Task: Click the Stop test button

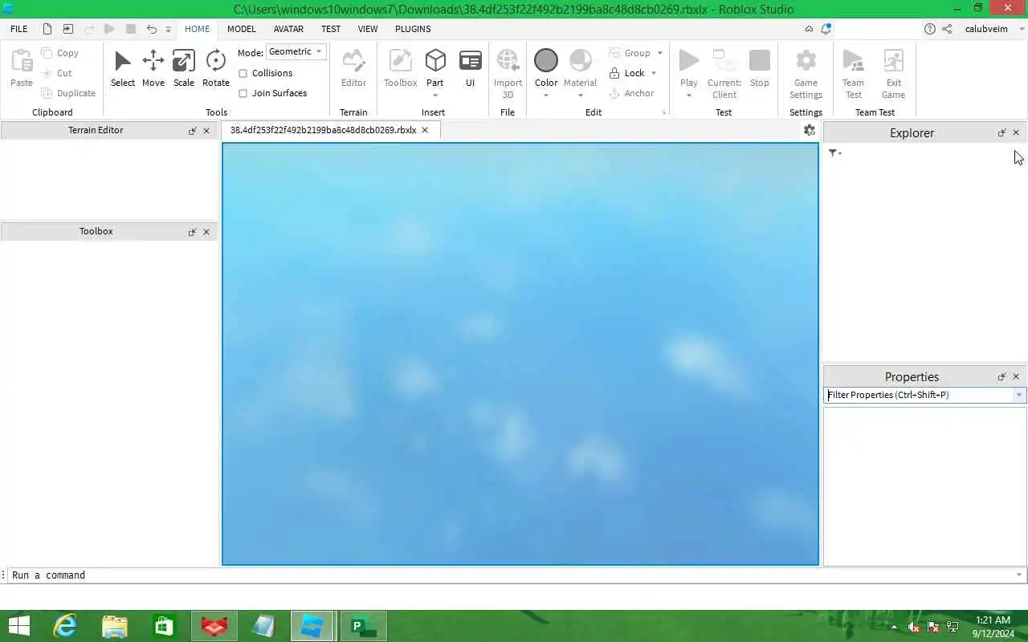Action: click(760, 61)
